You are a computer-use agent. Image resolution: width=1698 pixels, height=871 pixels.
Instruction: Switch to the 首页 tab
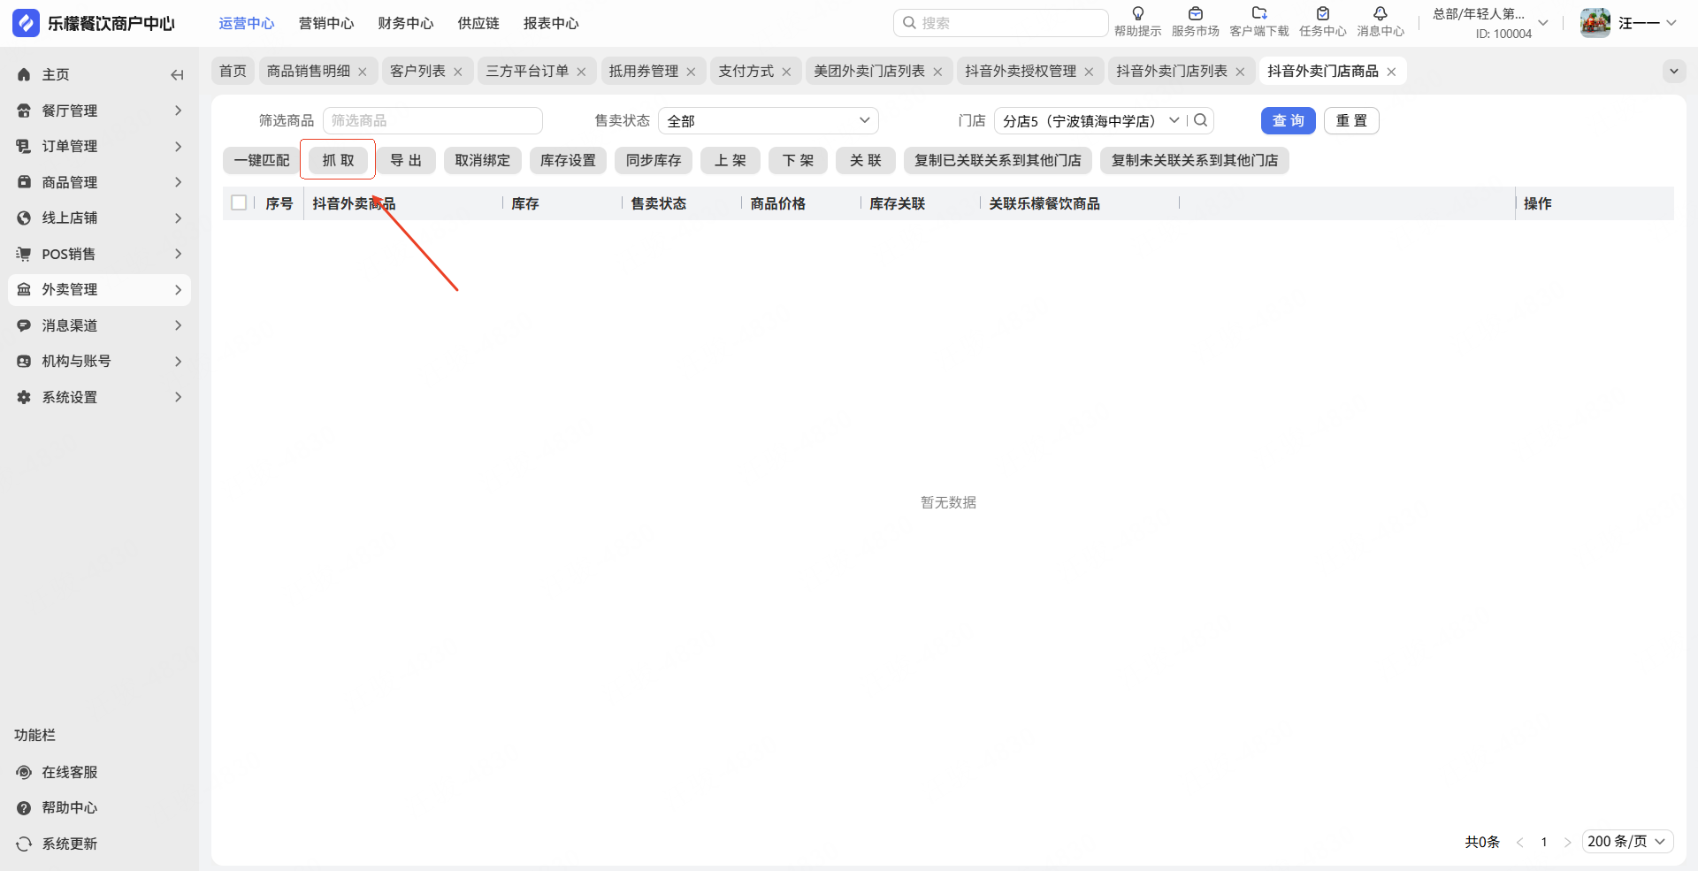(233, 71)
